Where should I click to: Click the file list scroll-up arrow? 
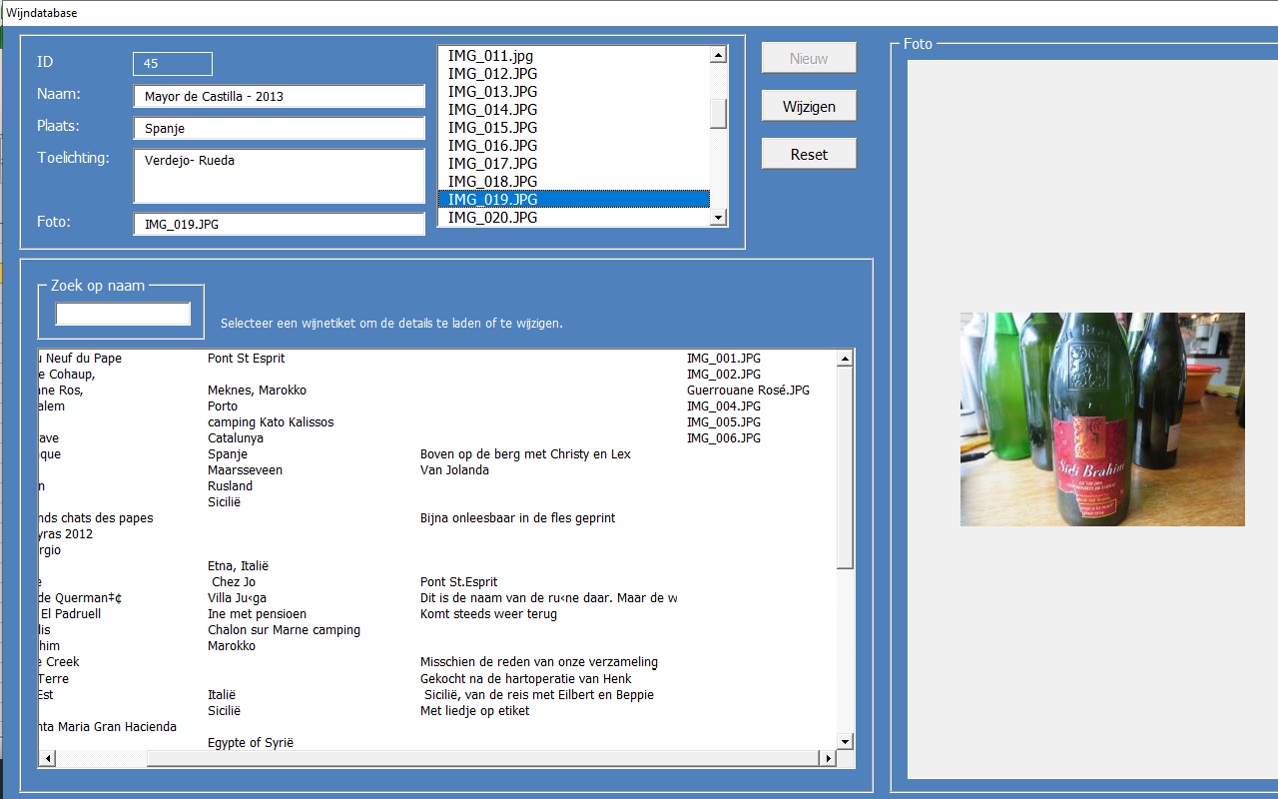718,55
